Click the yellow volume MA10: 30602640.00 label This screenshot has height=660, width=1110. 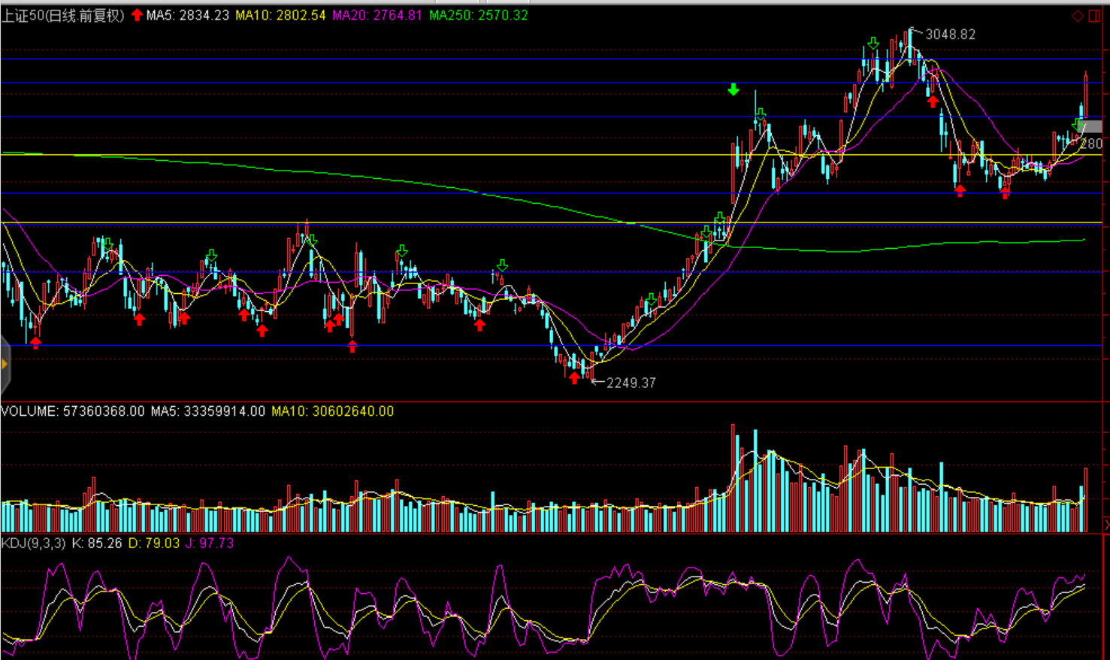pos(332,411)
